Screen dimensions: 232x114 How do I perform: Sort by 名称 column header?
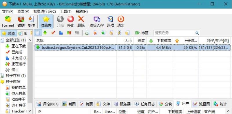click(75, 41)
